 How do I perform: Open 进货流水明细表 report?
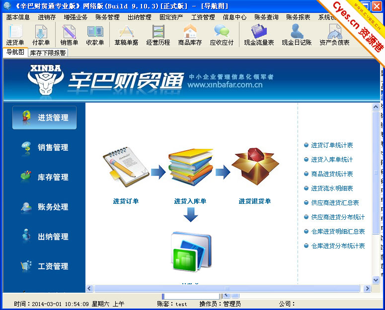tap(332, 188)
